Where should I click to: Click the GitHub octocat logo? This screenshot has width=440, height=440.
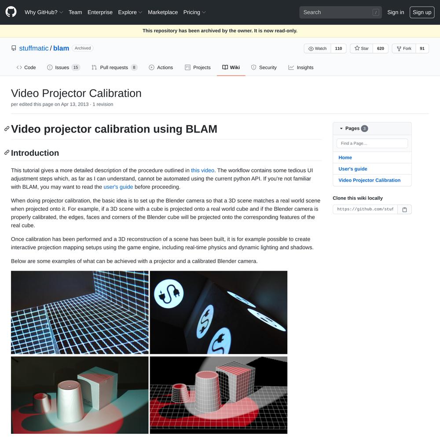click(x=11, y=12)
